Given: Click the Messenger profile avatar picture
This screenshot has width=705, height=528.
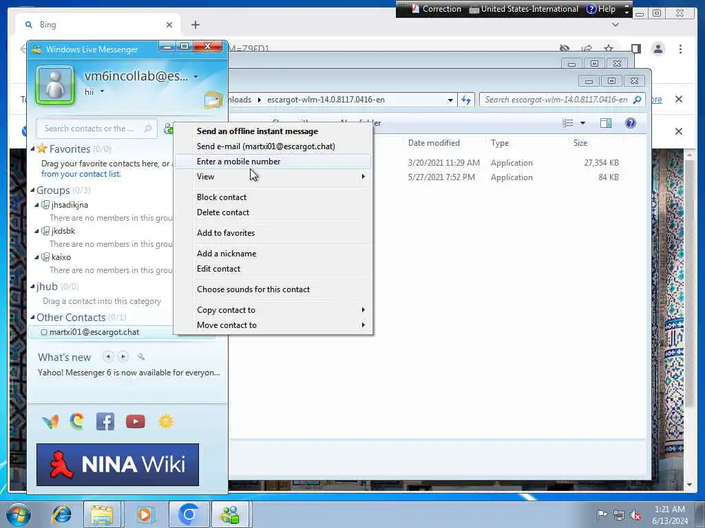Looking at the screenshot, I should point(55,85).
